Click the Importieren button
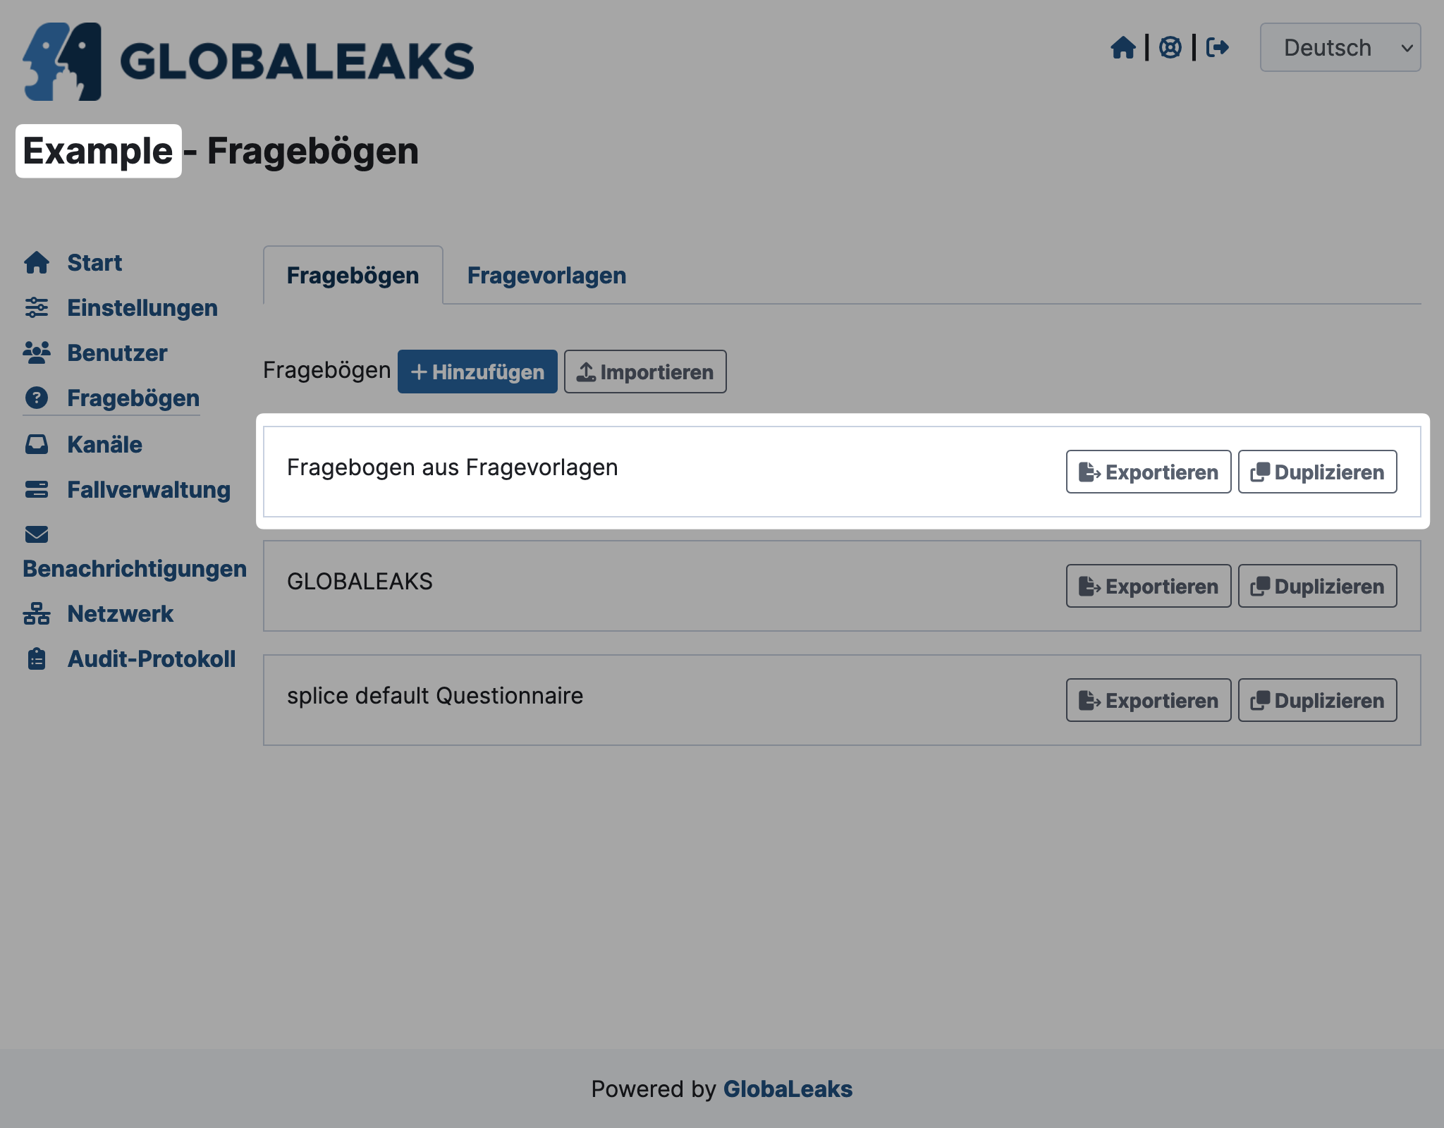1444x1128 pixels. click(645, 372)
